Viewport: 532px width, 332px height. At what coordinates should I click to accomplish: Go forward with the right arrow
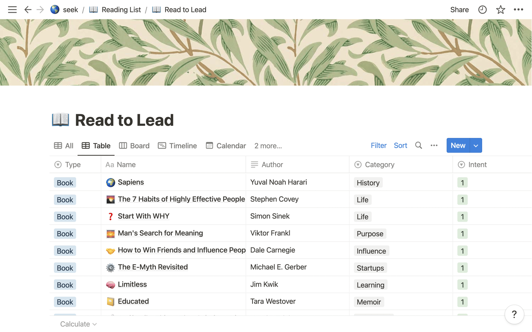(x=40, y=10)
